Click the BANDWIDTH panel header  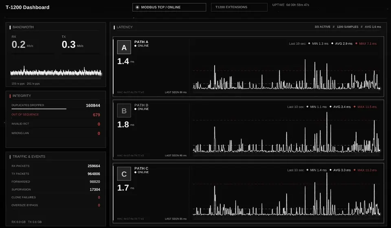coord(23,27)
